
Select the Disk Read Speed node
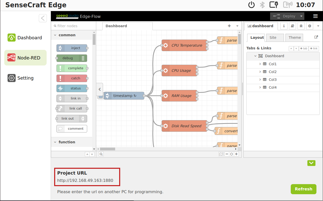pos(184,126)
